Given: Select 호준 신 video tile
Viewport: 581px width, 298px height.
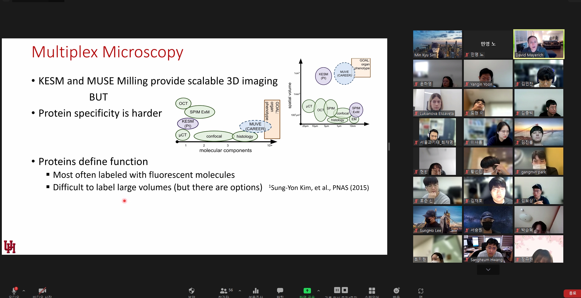Looking at the screenshot, I should click(x=438, y=190).
